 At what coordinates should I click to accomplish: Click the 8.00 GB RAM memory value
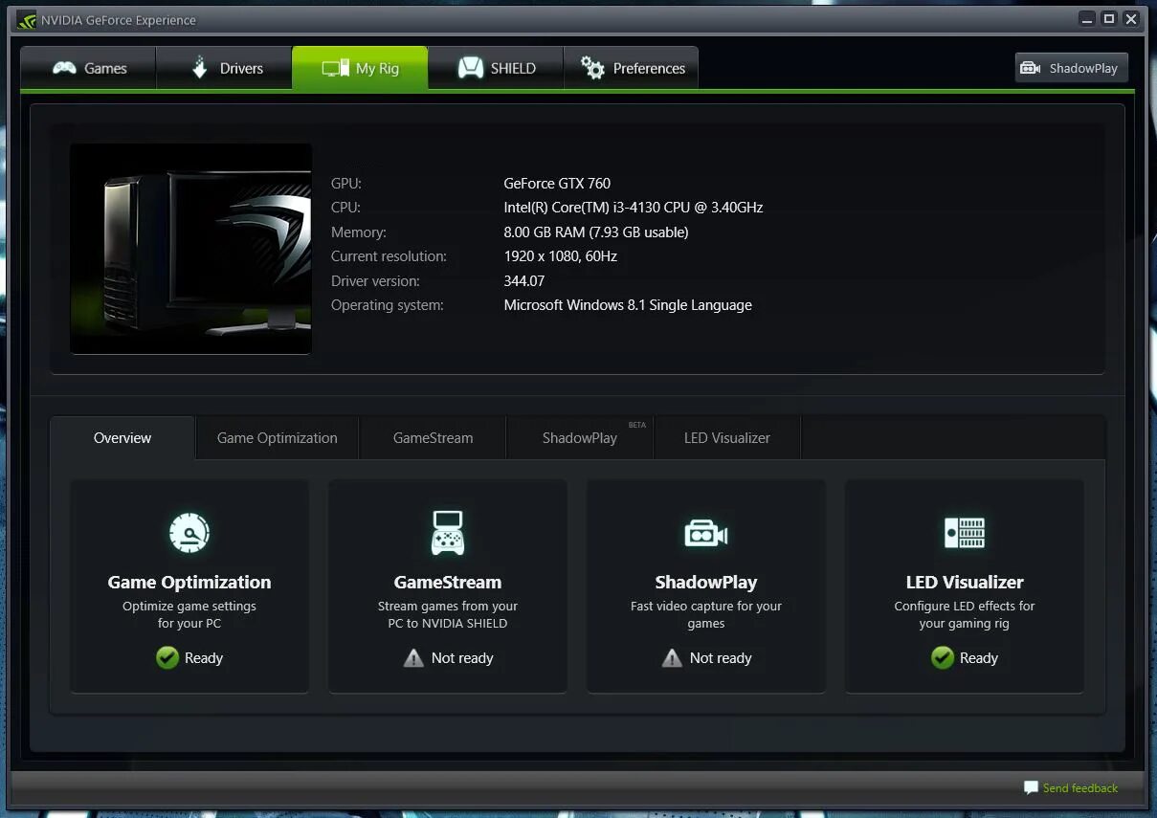596,232
